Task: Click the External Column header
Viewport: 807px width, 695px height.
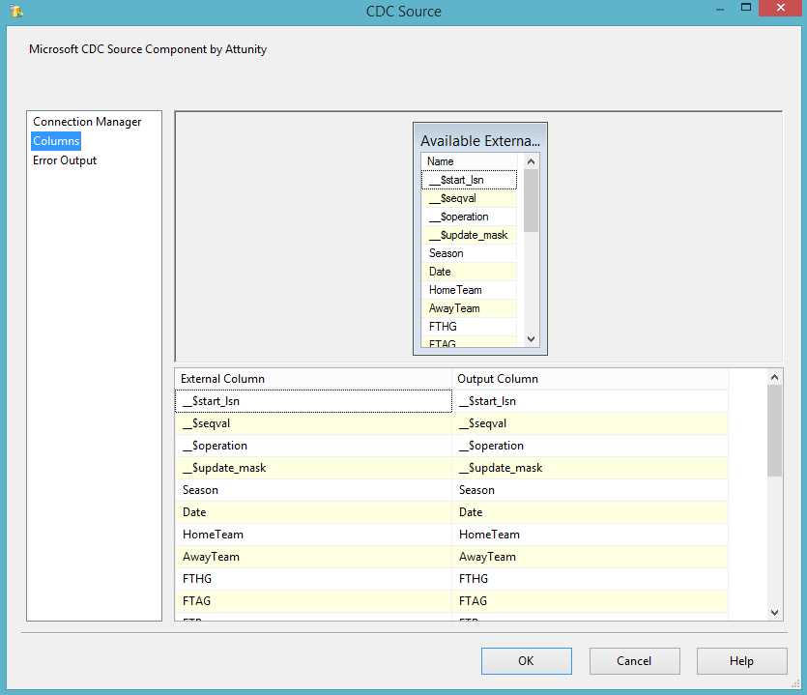Action: click(x=313, y=379)
